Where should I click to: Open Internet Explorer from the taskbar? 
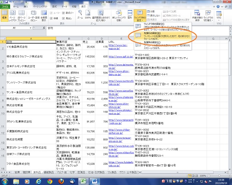39,181
